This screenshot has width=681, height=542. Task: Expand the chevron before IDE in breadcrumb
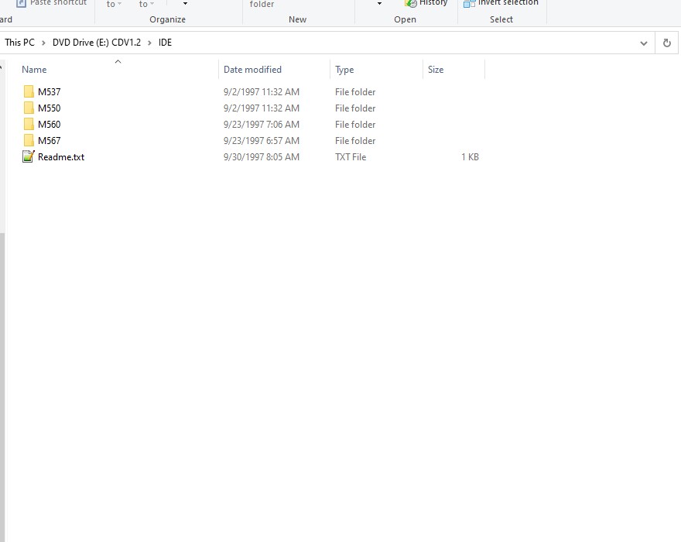pyautogui.click(x=149, y=43)
